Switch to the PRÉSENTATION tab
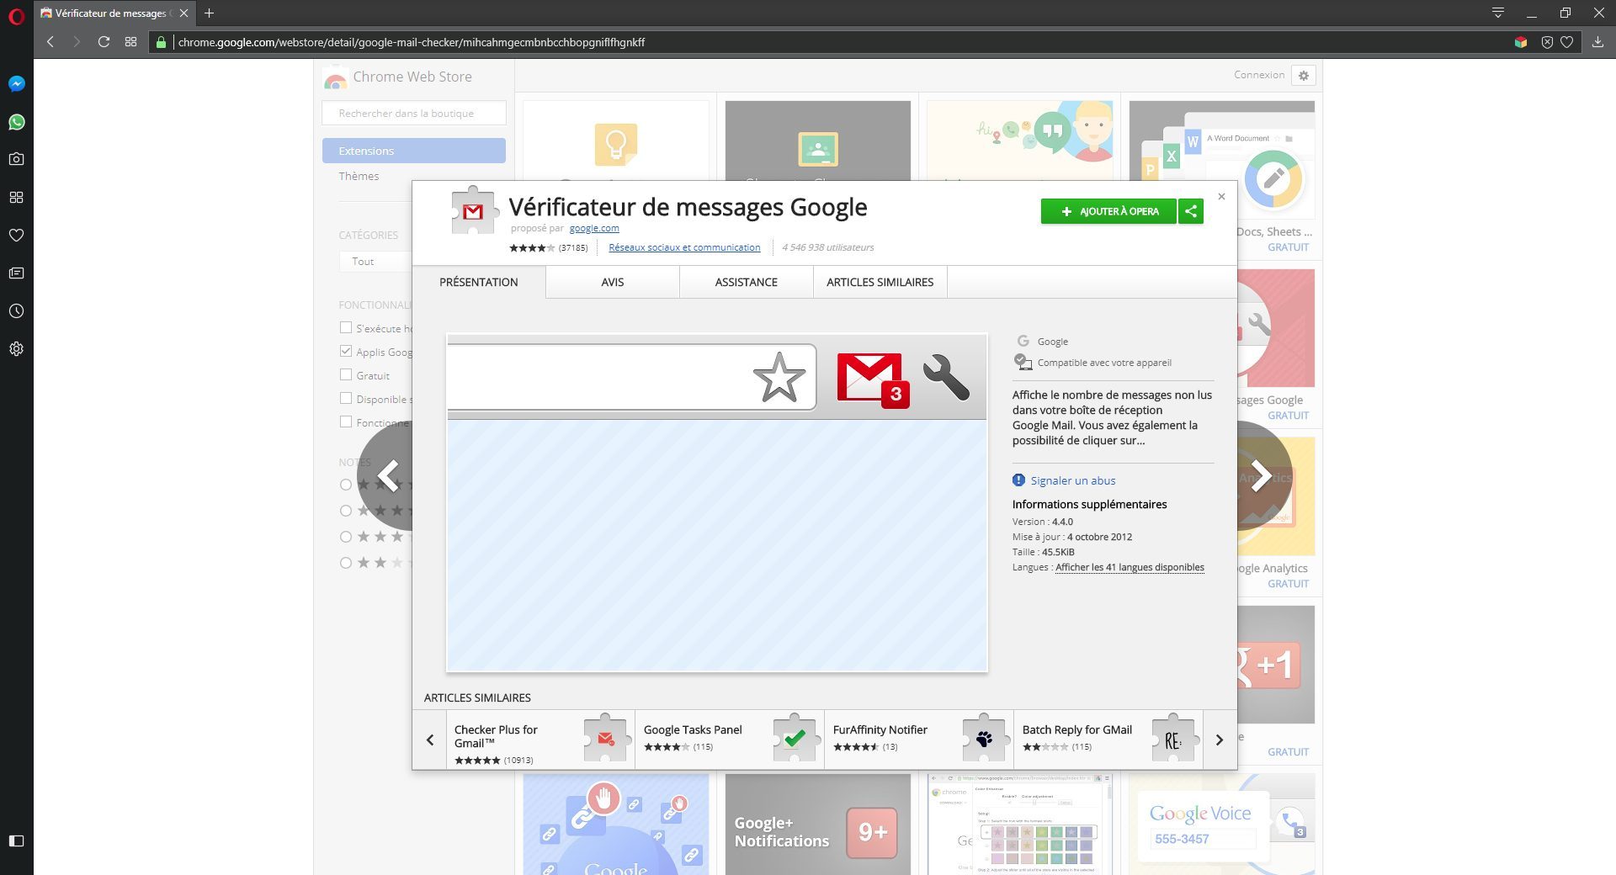This screenshot has height=875, width=1616. [x=479, y=282]
